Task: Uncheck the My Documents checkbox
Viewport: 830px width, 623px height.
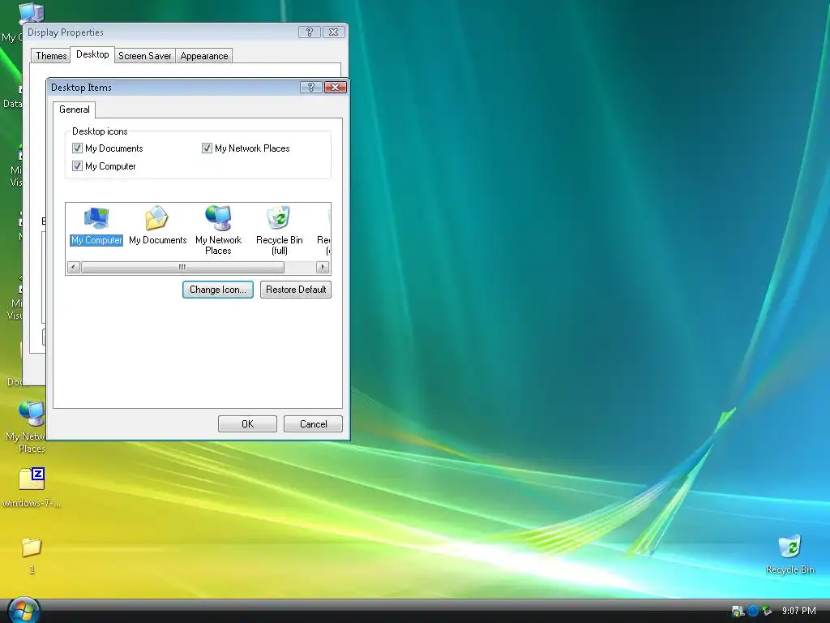Action: tap(77, 148)
